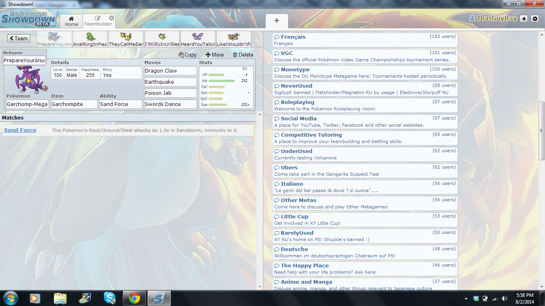The height and width of the screenshot is (306, 545).
Task: Select the LikeIWouldn'tFi team slot
Action: point(234,39)
